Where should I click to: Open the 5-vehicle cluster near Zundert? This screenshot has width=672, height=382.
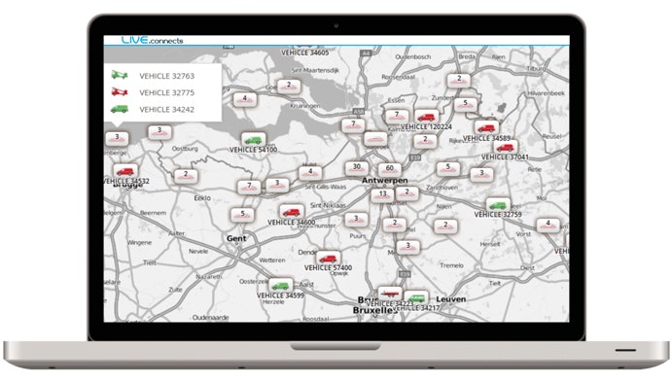pyautogui.click(x=465, y=104)
